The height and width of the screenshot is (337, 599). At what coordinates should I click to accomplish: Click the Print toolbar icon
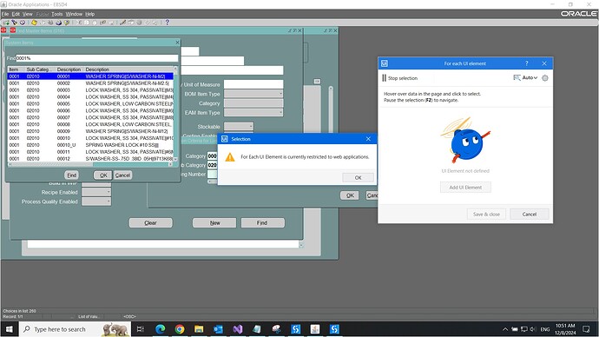point(58,23)
